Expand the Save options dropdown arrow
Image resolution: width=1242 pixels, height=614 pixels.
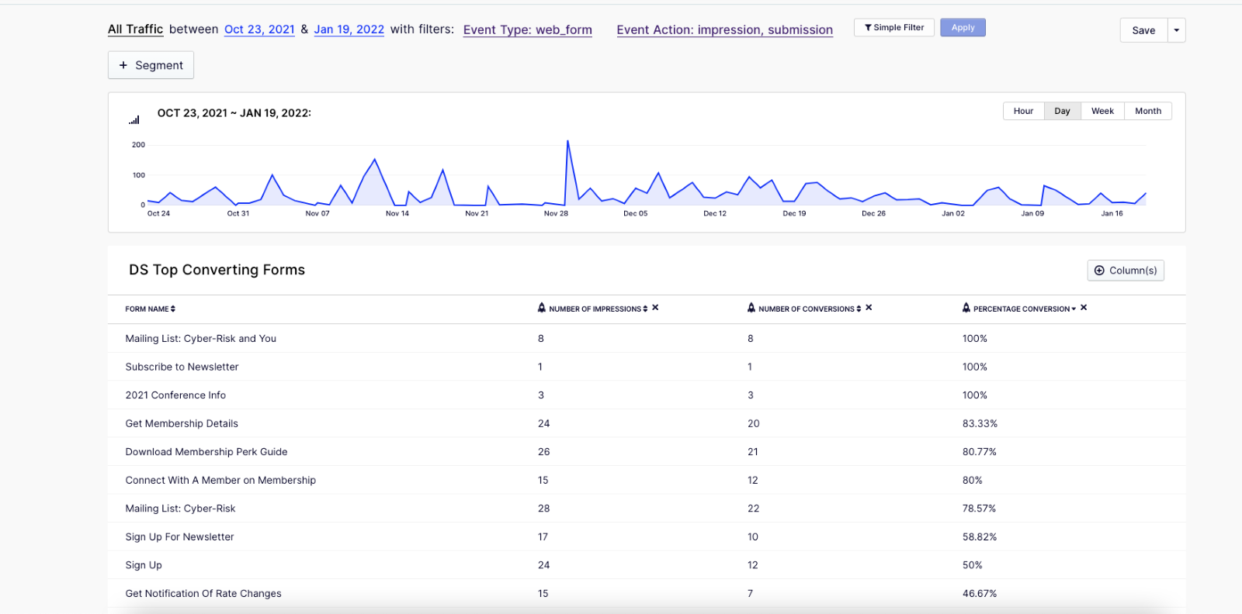click(x=1177, y=30)
